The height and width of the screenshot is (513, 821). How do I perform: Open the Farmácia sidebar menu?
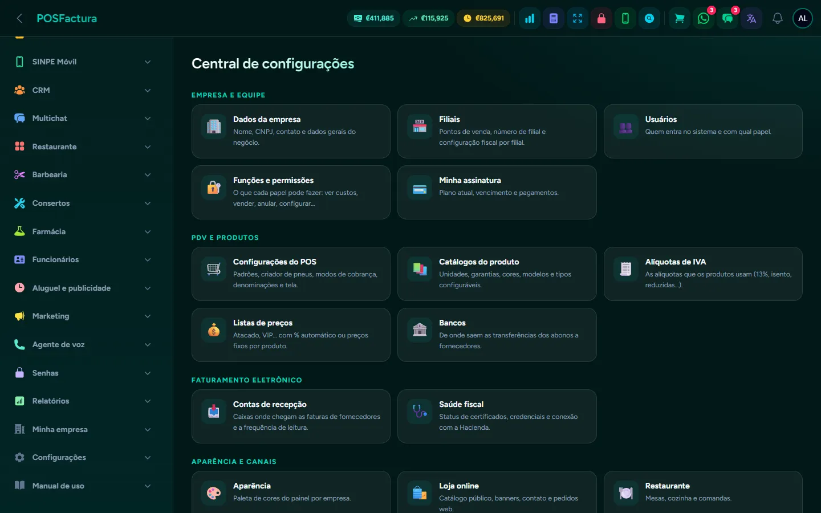[83, 231]
